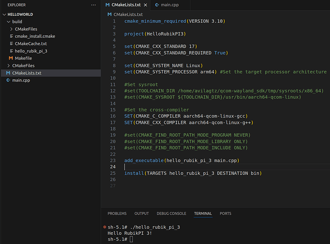Click the cmake_minimum_required line

[x=175, y=21]
